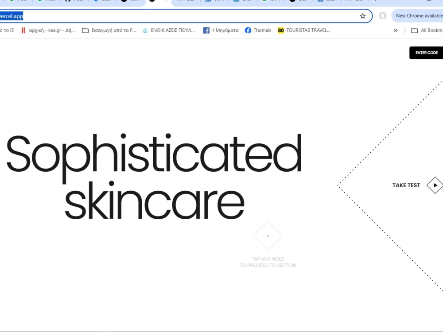Click the New Chrome available update button
This screenshot has height=332, width=443.
click(418, 16)
